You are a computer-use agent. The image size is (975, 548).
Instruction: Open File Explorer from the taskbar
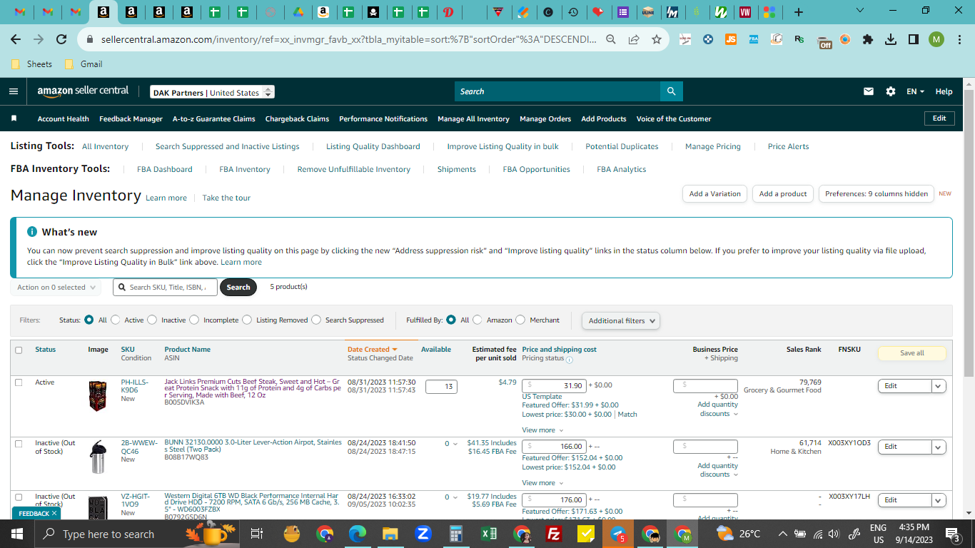point(390,534)
